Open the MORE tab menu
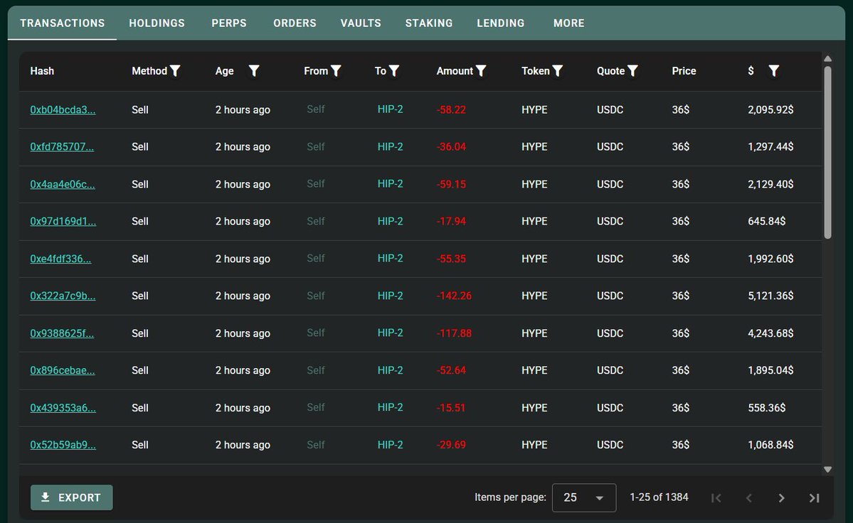 569,23
